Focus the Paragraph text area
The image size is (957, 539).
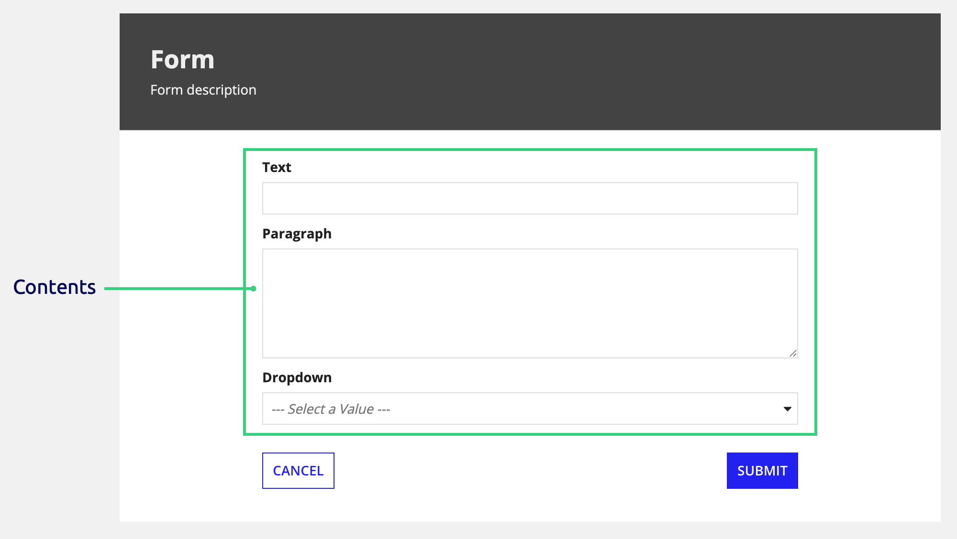click(530, 303)
